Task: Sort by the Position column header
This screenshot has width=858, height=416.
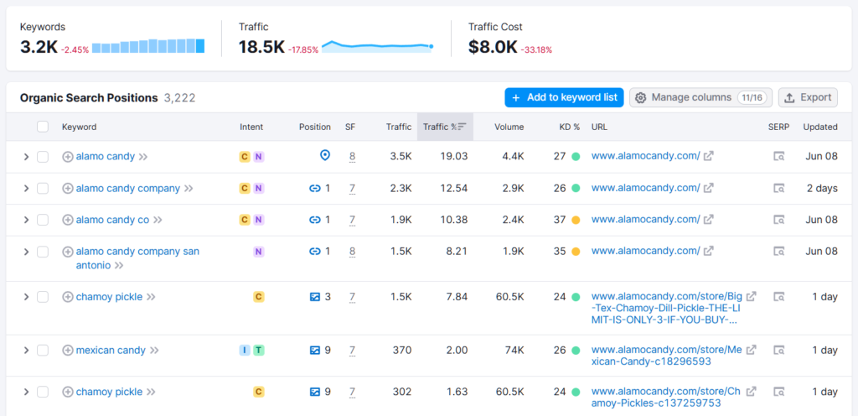Action: tap(315, 127)
